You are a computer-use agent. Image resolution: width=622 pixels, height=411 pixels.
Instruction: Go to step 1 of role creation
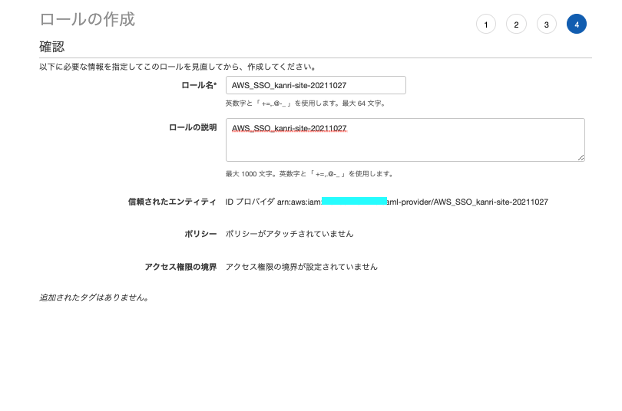486,24
